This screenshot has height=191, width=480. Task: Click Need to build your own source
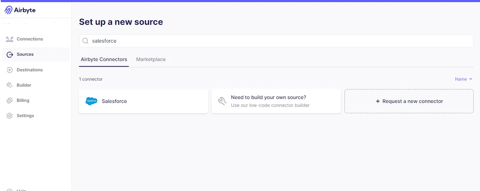point(269,97)
